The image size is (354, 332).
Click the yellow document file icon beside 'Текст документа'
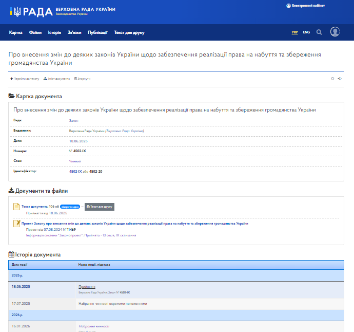coord(16,207)
